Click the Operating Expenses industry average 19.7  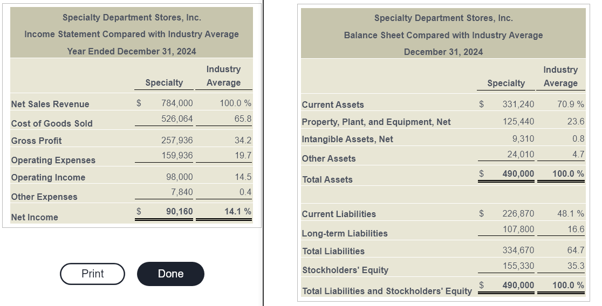click(x=243, y=155)
